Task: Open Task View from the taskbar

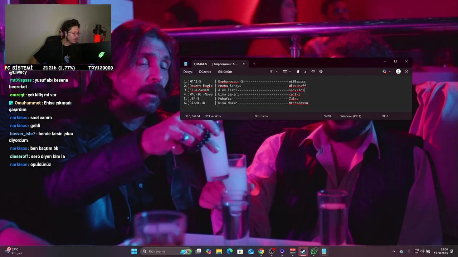Action: point(199,251)
